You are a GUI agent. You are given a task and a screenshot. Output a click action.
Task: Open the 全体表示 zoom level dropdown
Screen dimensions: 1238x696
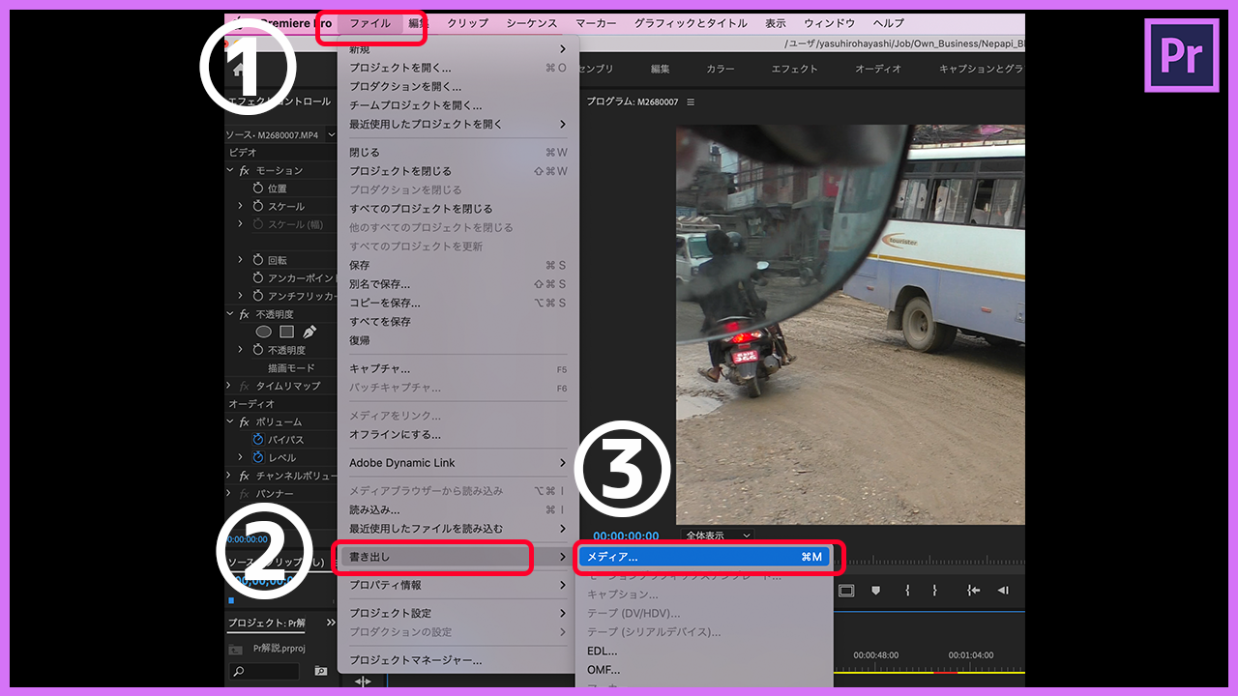(x=718, y=536)
